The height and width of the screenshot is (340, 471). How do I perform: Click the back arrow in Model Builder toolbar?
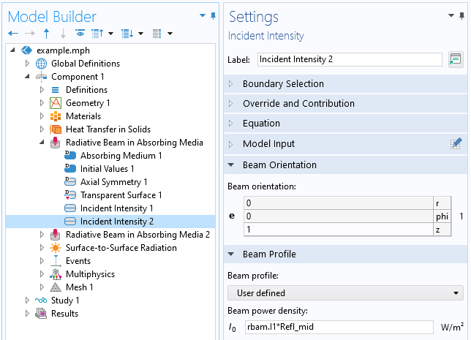click(13, 33)
